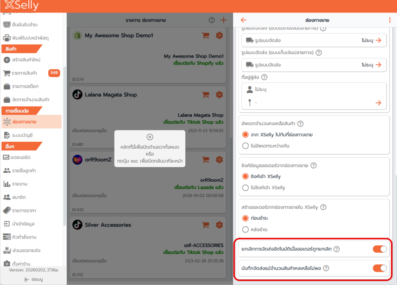
Task: Collapse sidebar with ย่อเมนู
Action: click(x=33, y=279)
